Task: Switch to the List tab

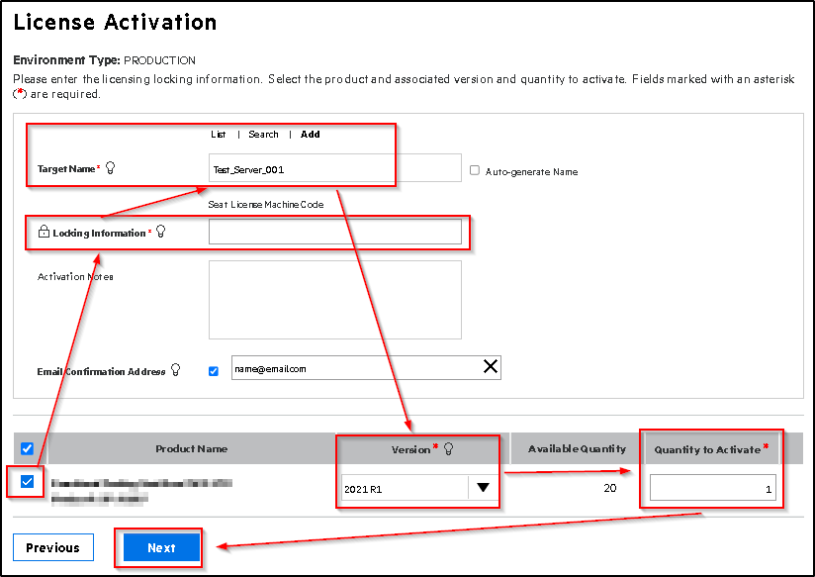Action: 219,135
